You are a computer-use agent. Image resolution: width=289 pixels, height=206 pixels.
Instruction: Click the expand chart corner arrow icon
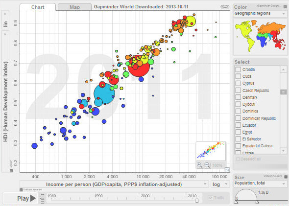tap(227, 170)
